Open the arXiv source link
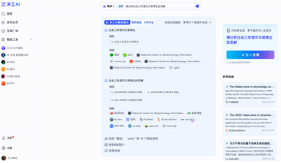 (128, 55)
